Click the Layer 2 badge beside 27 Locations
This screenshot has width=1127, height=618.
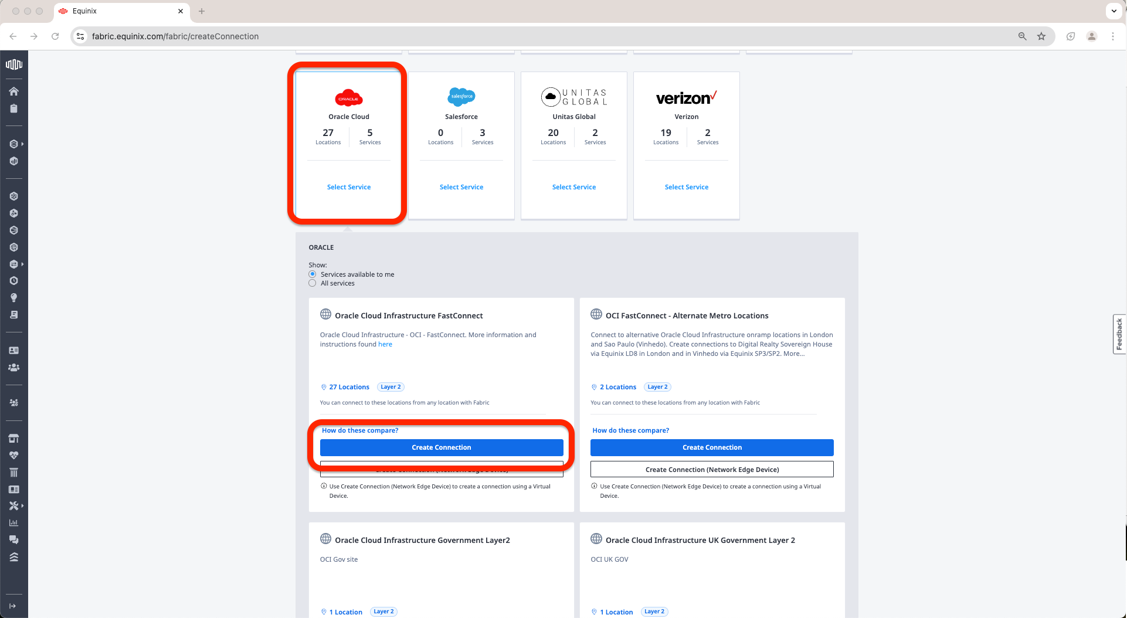click(391, 387)
